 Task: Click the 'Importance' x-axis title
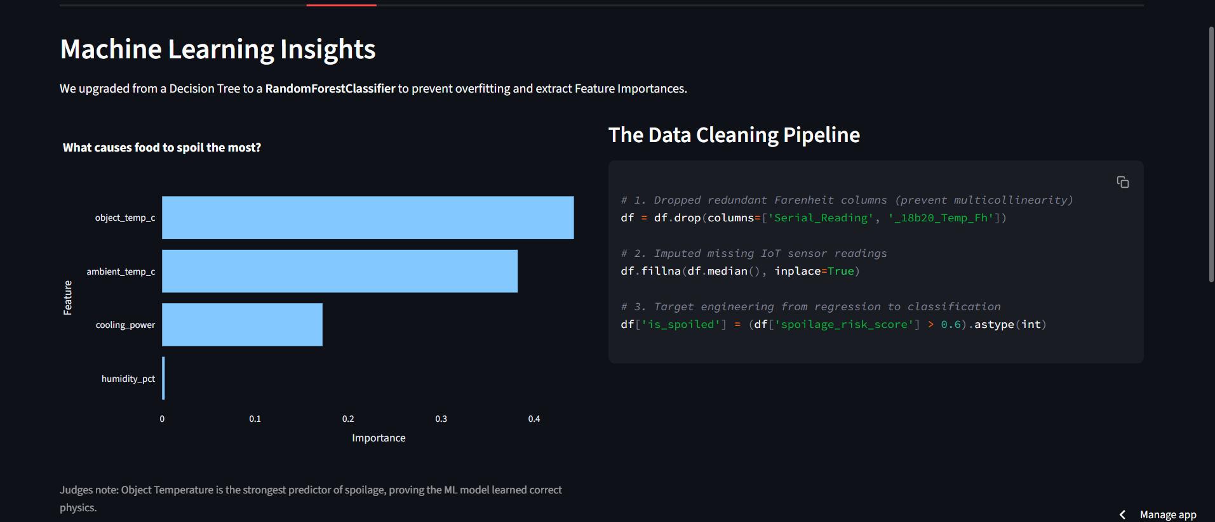pos(379,438)
